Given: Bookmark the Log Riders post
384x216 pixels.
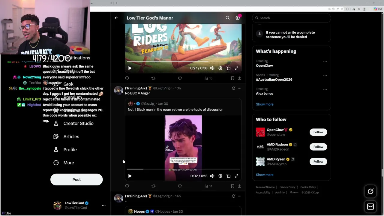Looking at the screenshot, I should click(232, 78).
